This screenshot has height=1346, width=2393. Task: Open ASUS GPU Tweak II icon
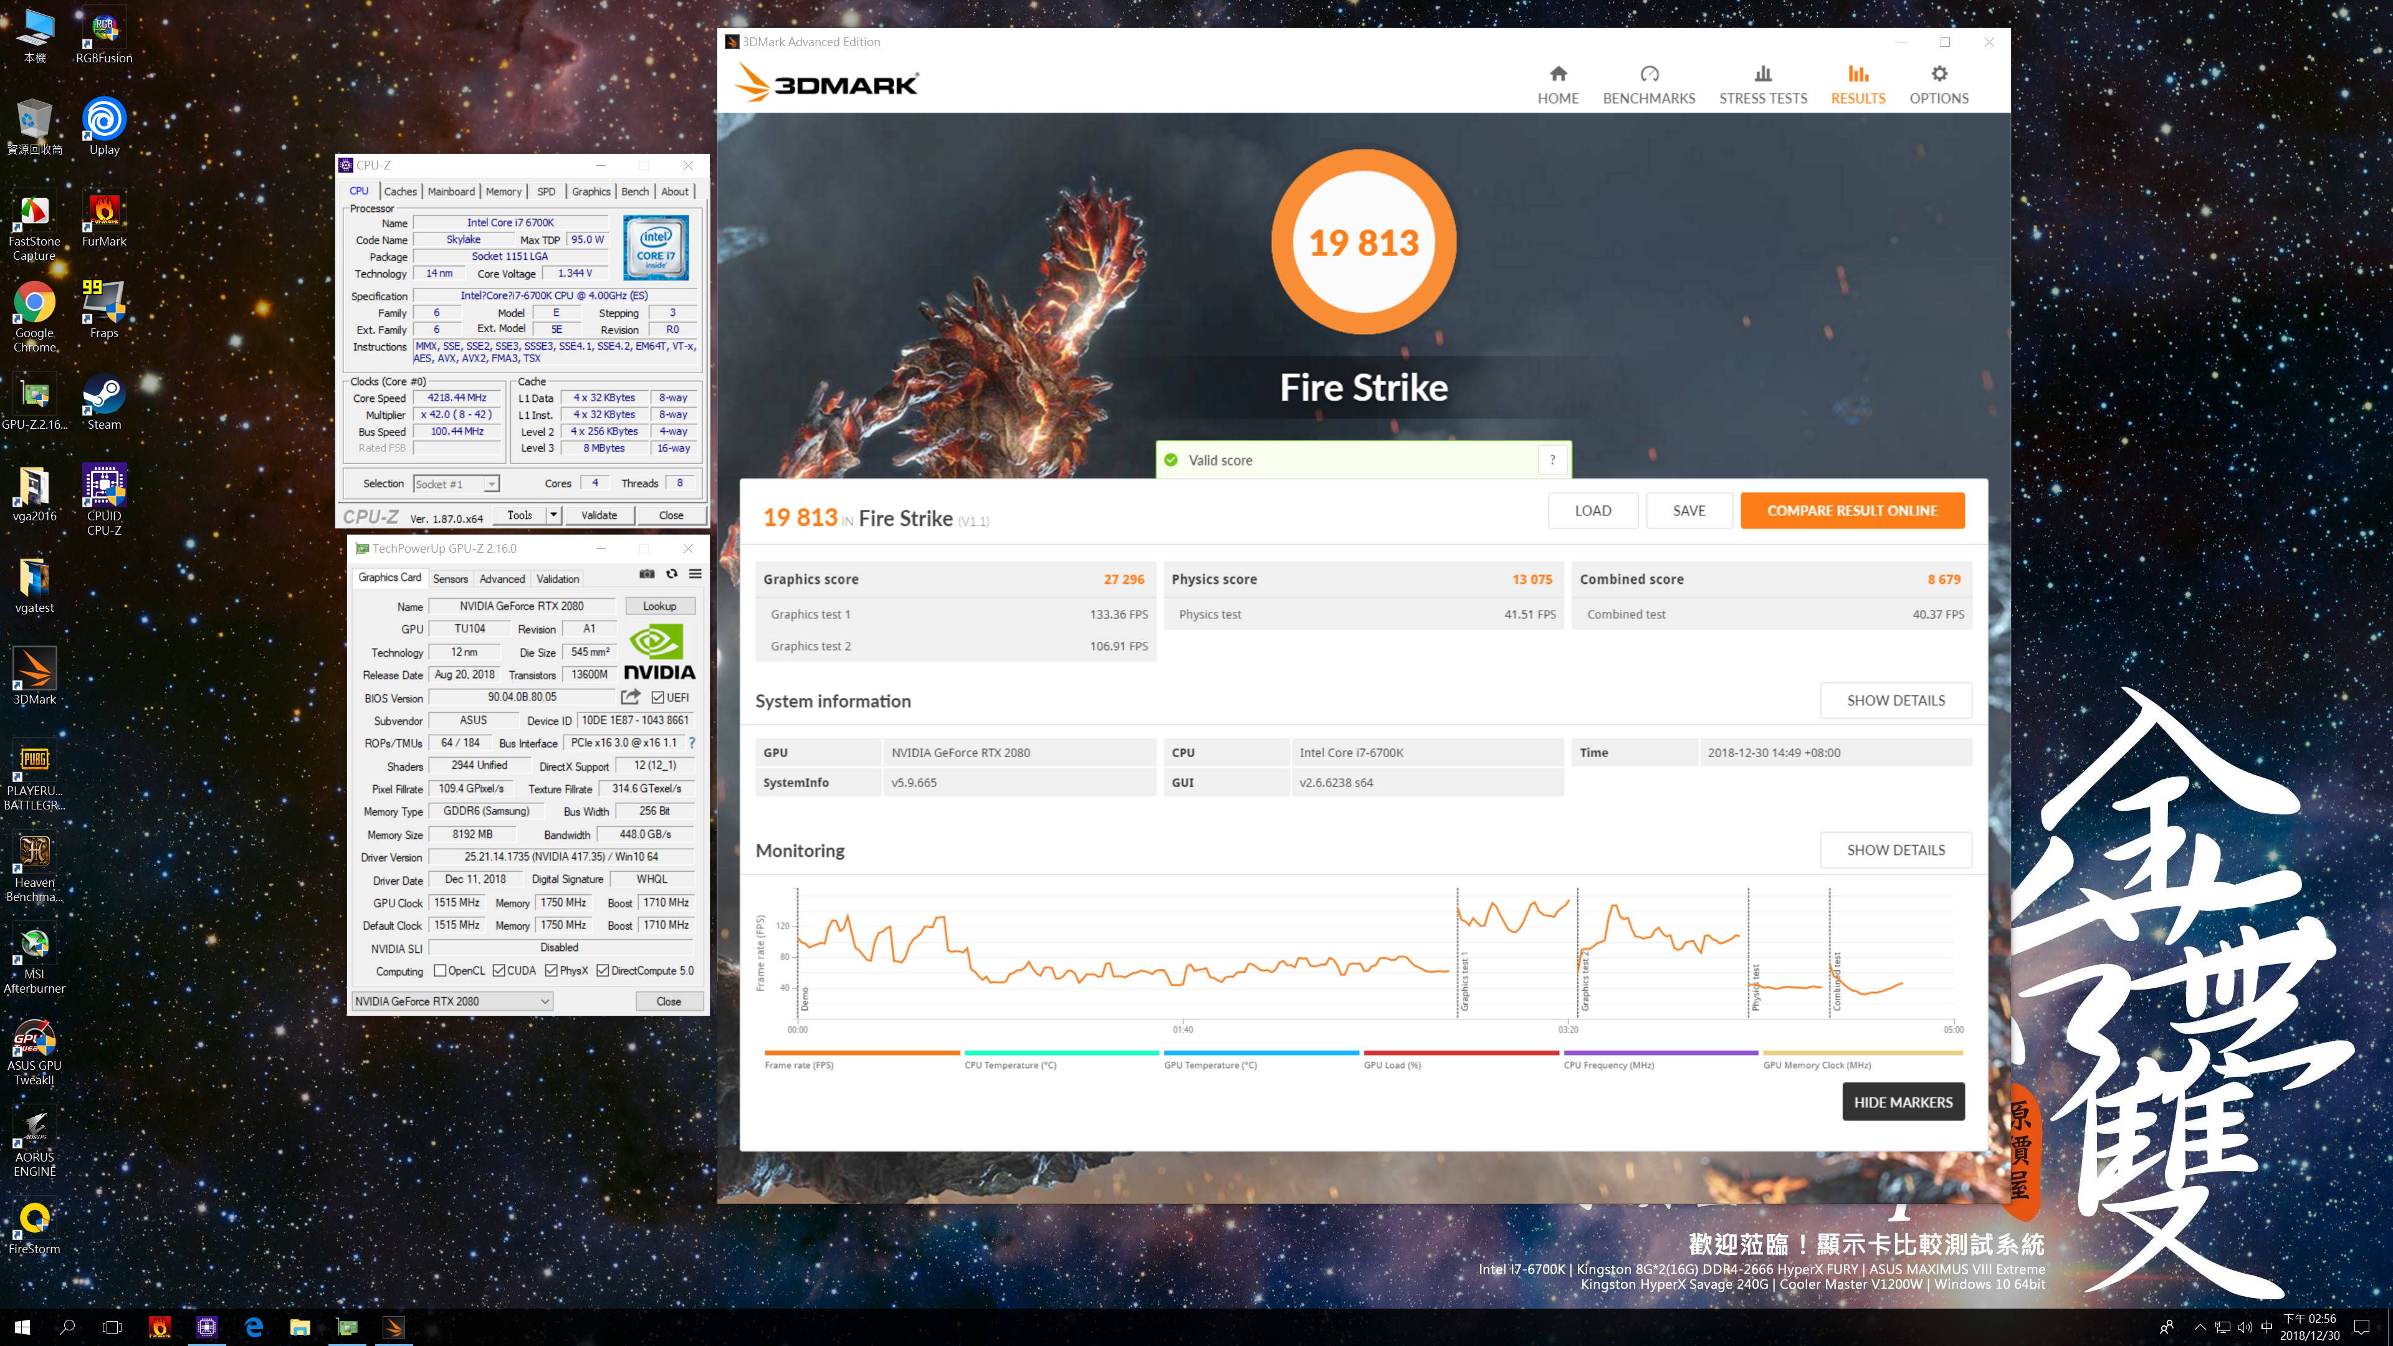pyautogui.click(x=34, y=1051)
